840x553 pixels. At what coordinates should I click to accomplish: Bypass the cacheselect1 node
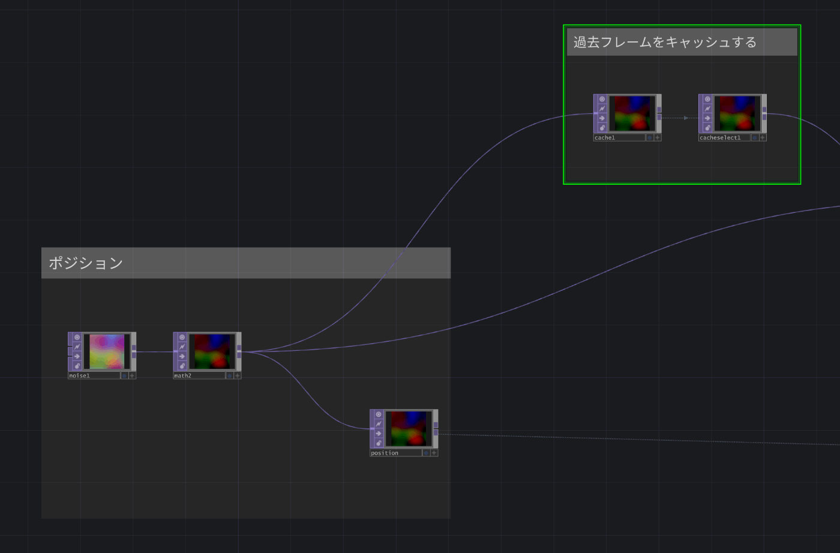[708, 118]
